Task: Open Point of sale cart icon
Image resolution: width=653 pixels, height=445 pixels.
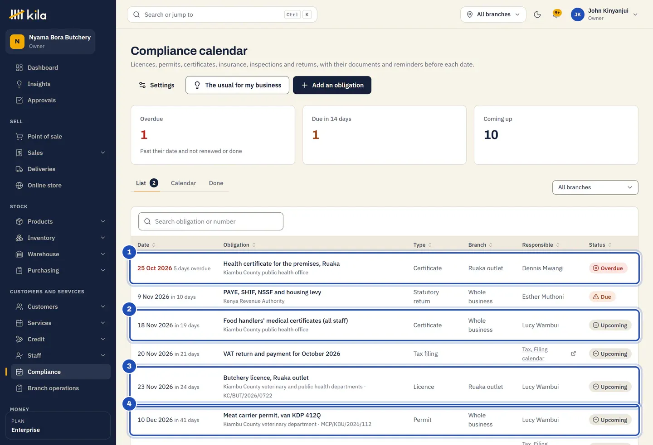Action: [19, 137]
